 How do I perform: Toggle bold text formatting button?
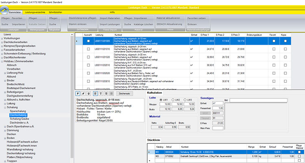tap(78, 93)
